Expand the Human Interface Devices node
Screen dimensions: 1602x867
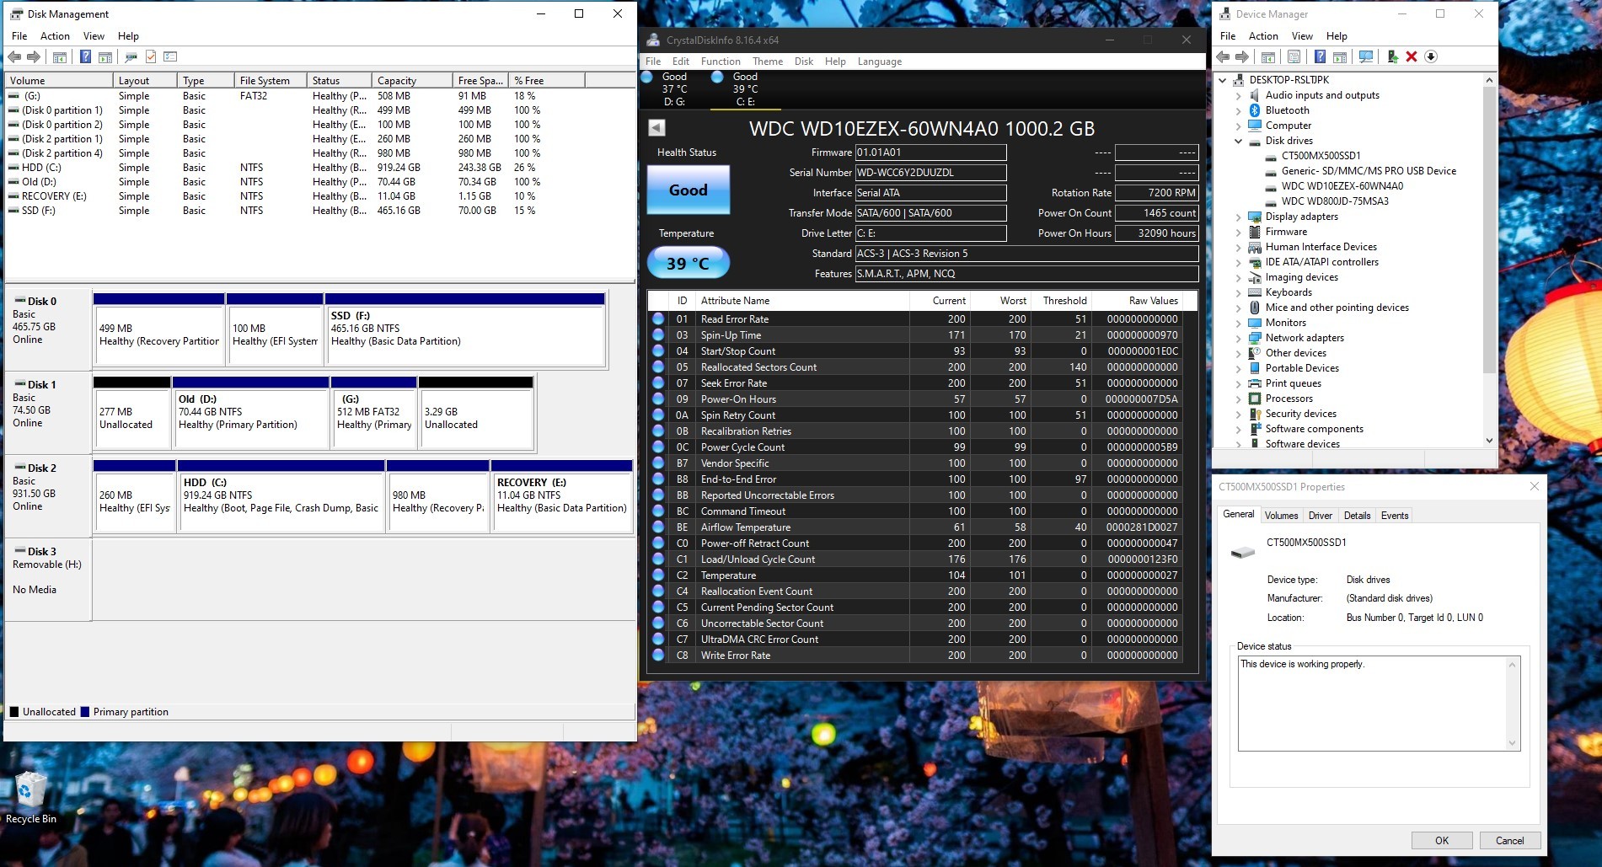coord(1238,247)
